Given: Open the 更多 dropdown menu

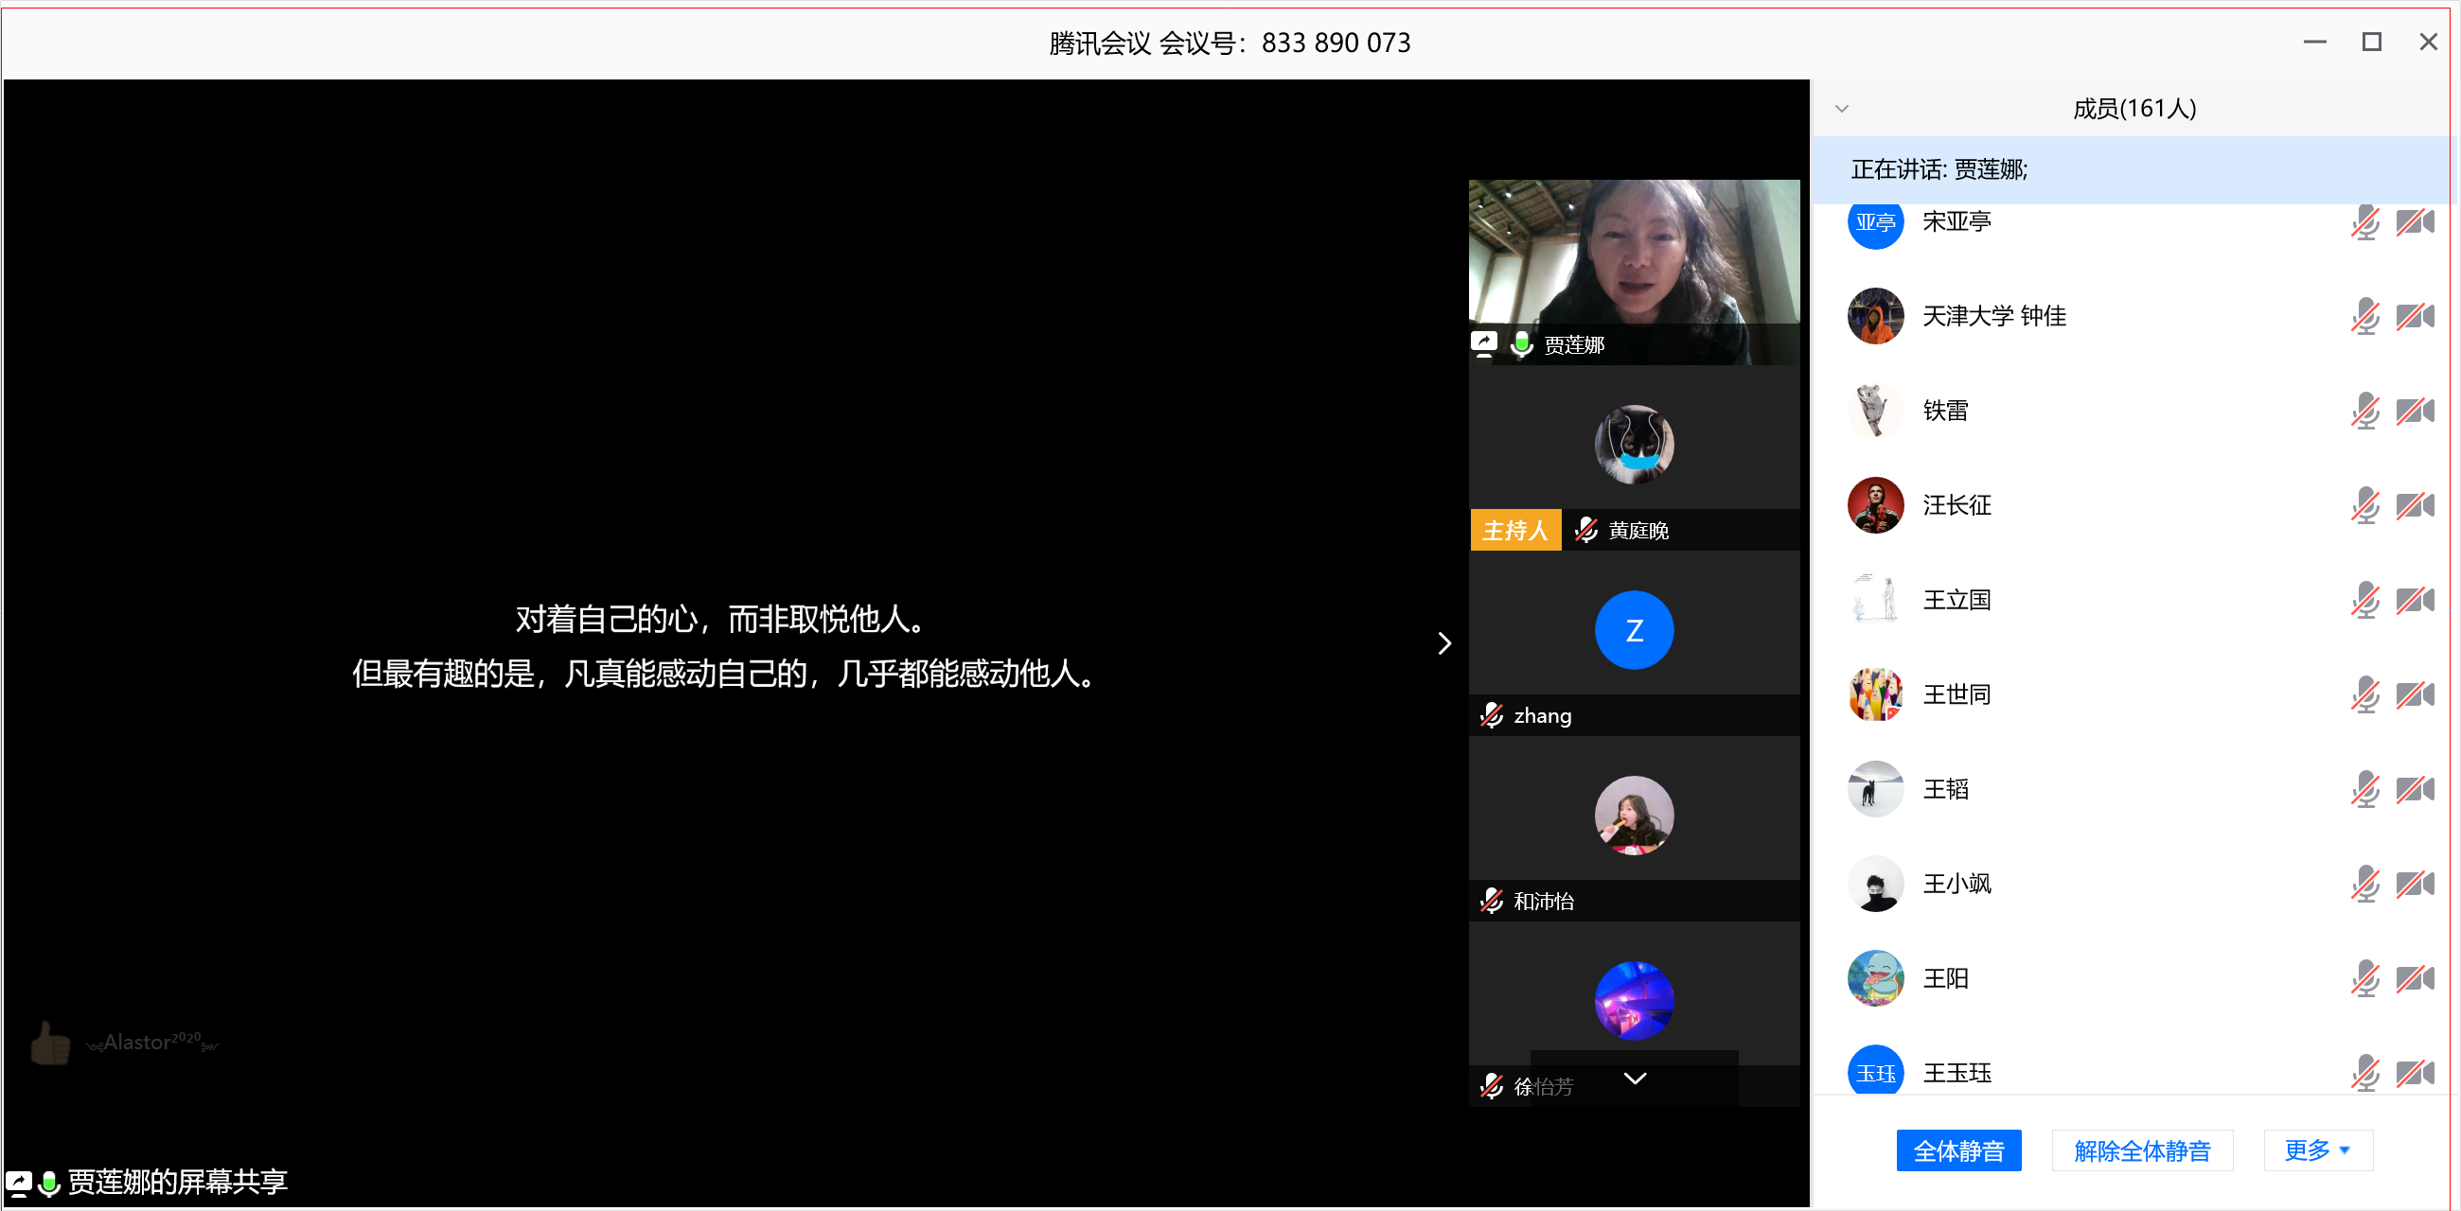Looking at the screenshot, I should pos(2317,1150).
